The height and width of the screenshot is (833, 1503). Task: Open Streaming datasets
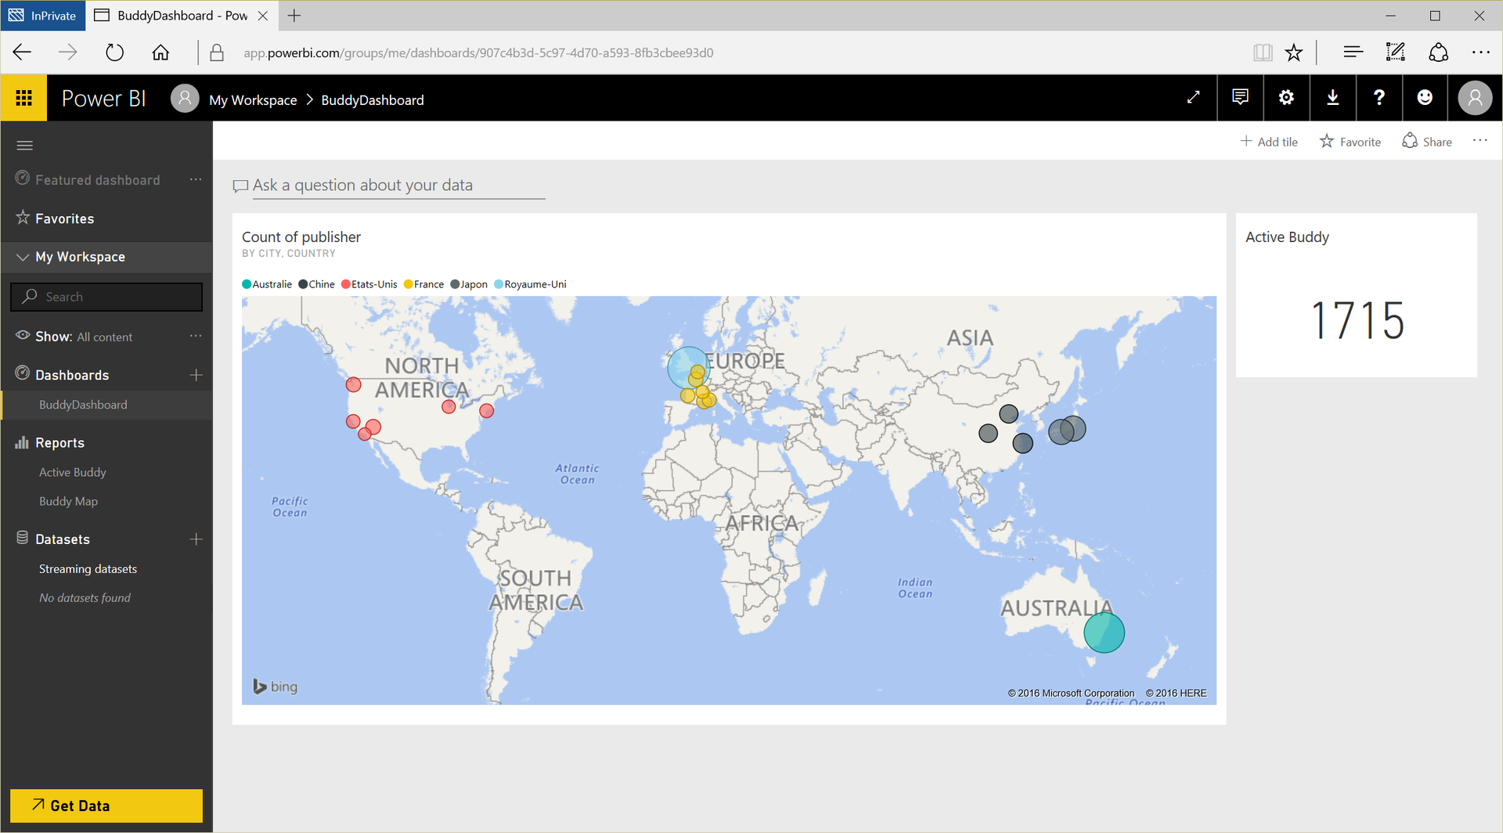[x=88, y=568]
